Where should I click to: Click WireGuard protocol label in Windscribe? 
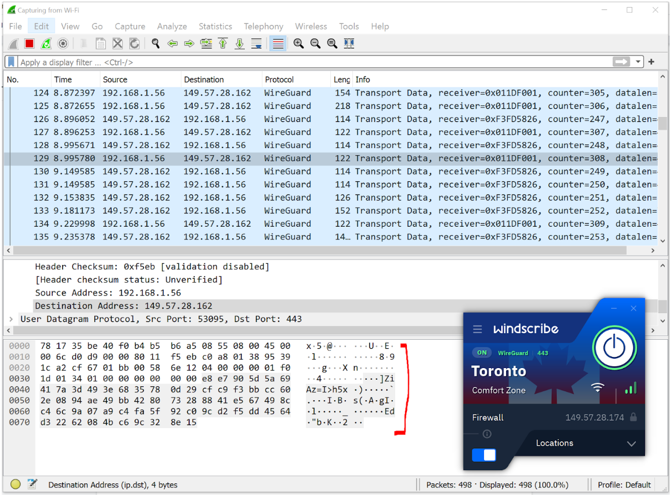pos(513,353)
